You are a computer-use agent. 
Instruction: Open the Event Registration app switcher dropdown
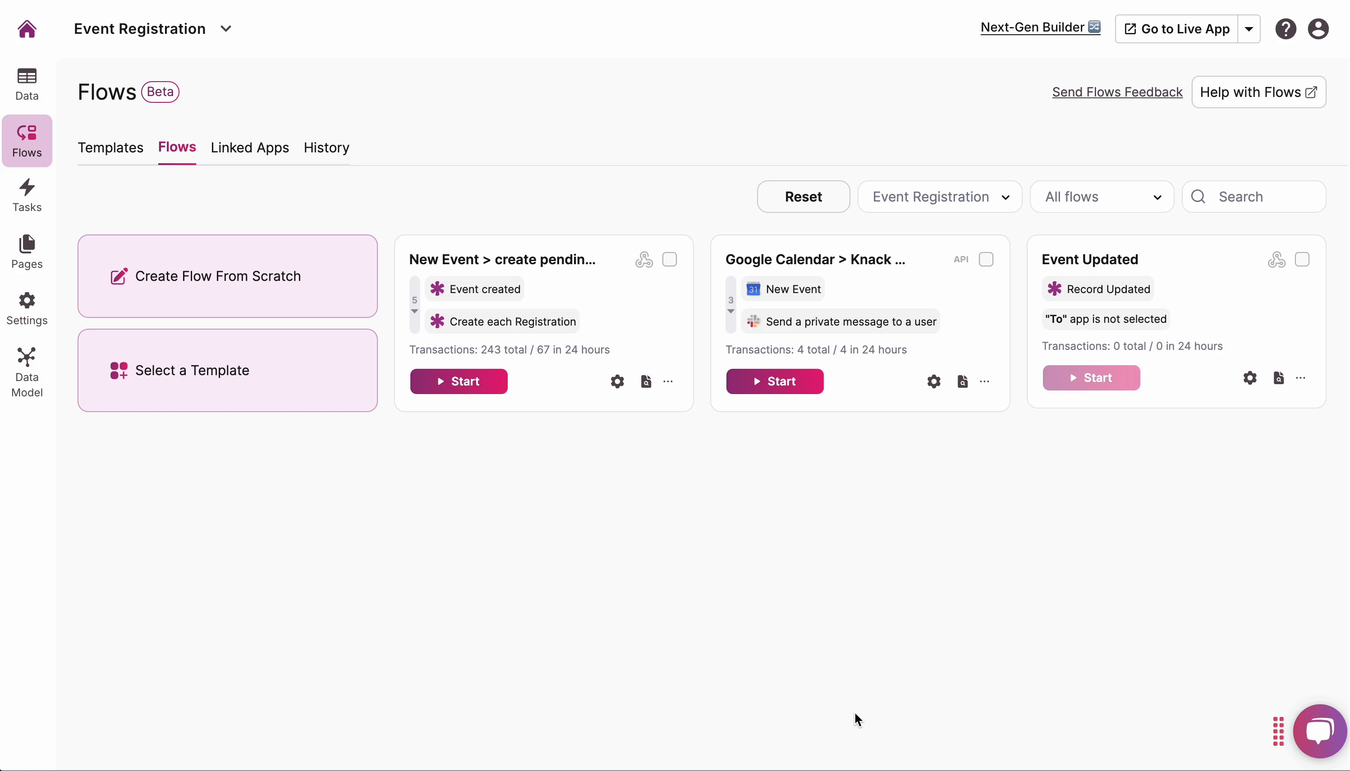coord(226,28)
